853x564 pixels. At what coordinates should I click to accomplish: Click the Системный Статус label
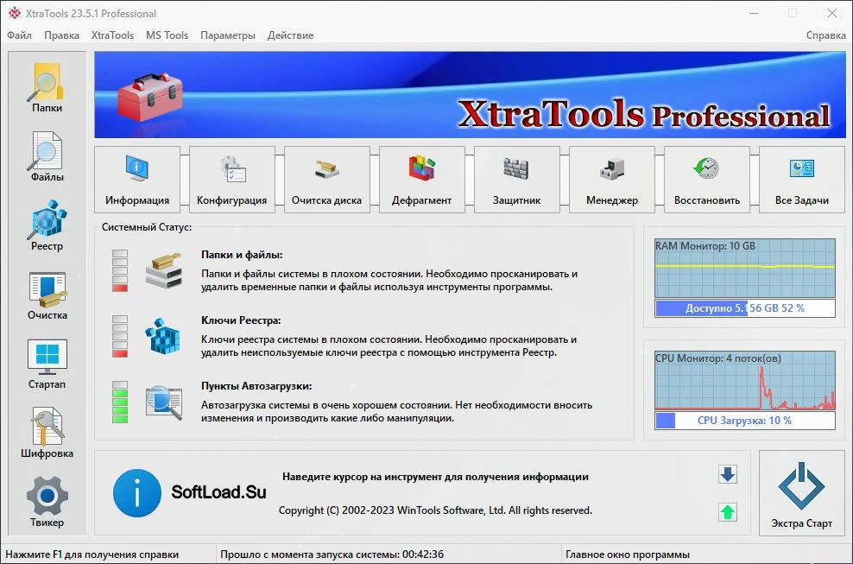pos(146,227)
